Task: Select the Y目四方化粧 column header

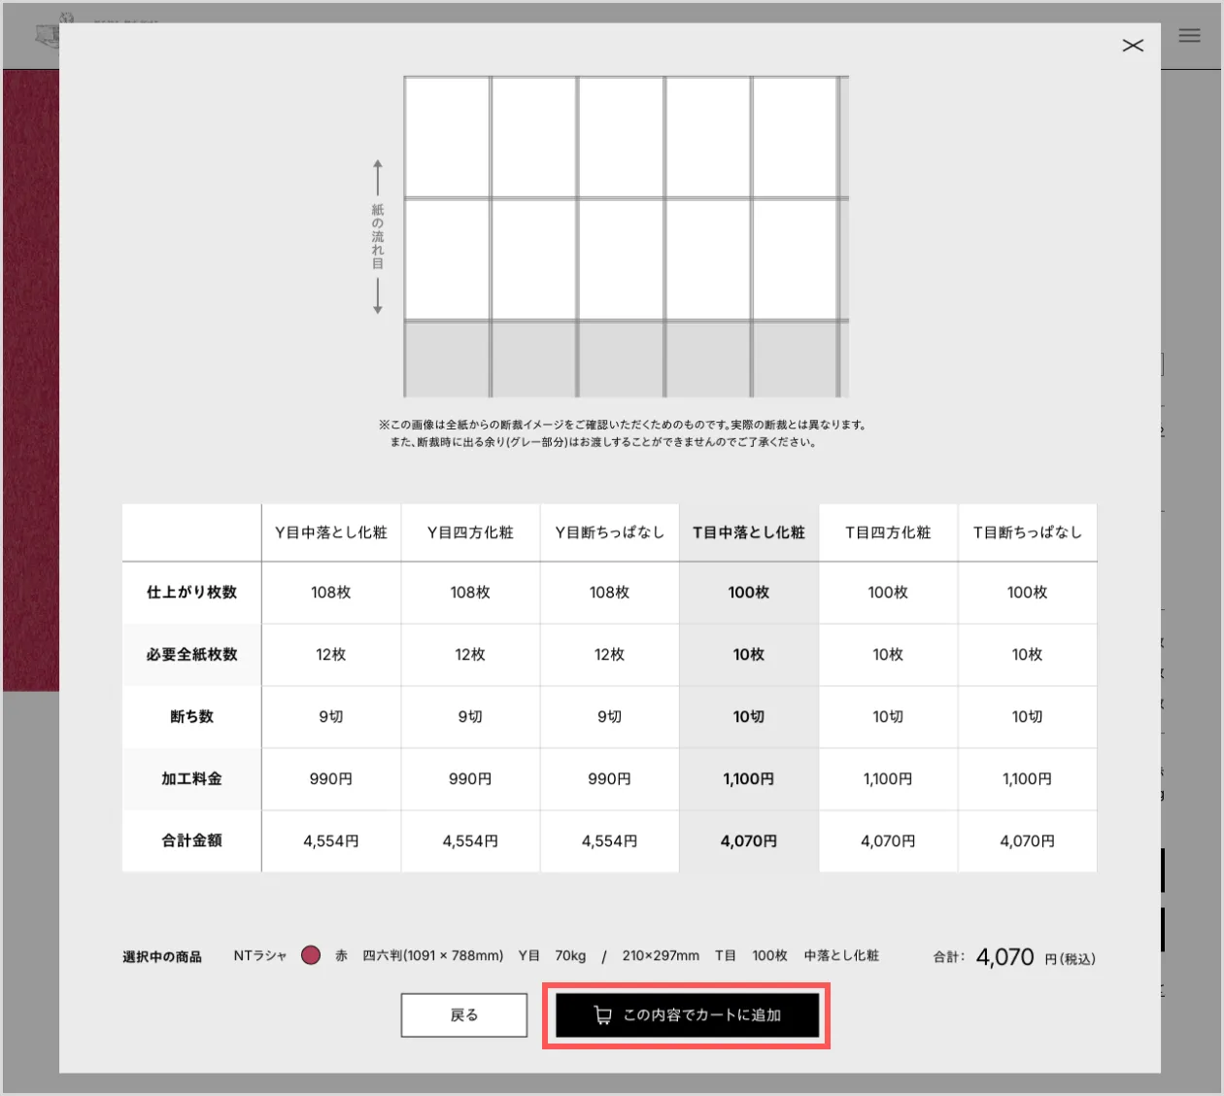Action: tap(470, 532)
